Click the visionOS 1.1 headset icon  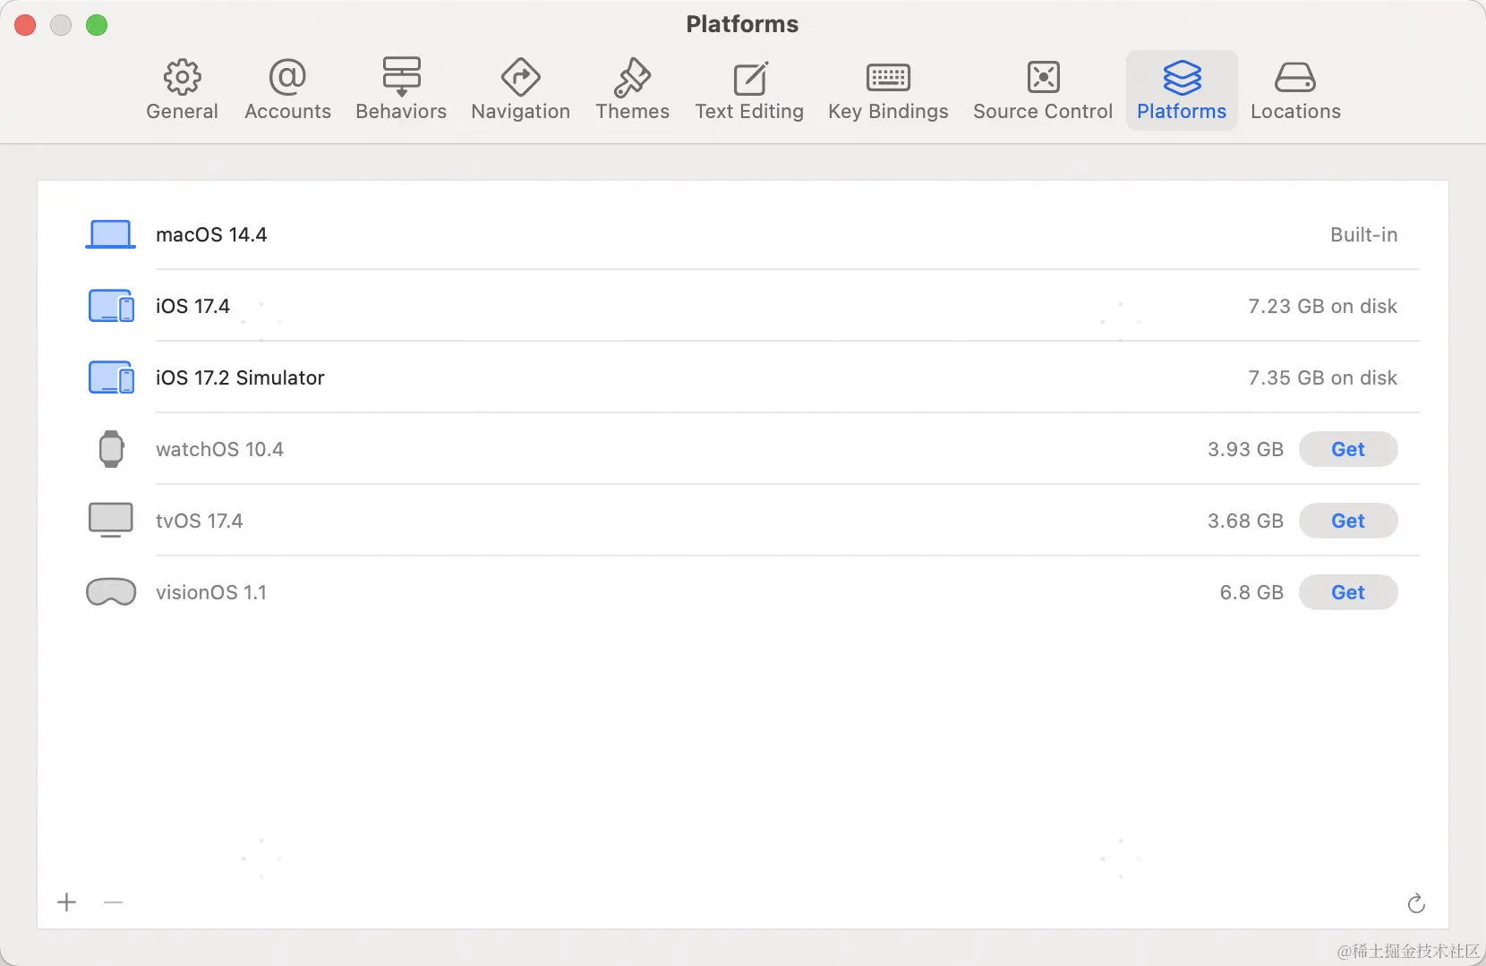click(x=111, y=592)
